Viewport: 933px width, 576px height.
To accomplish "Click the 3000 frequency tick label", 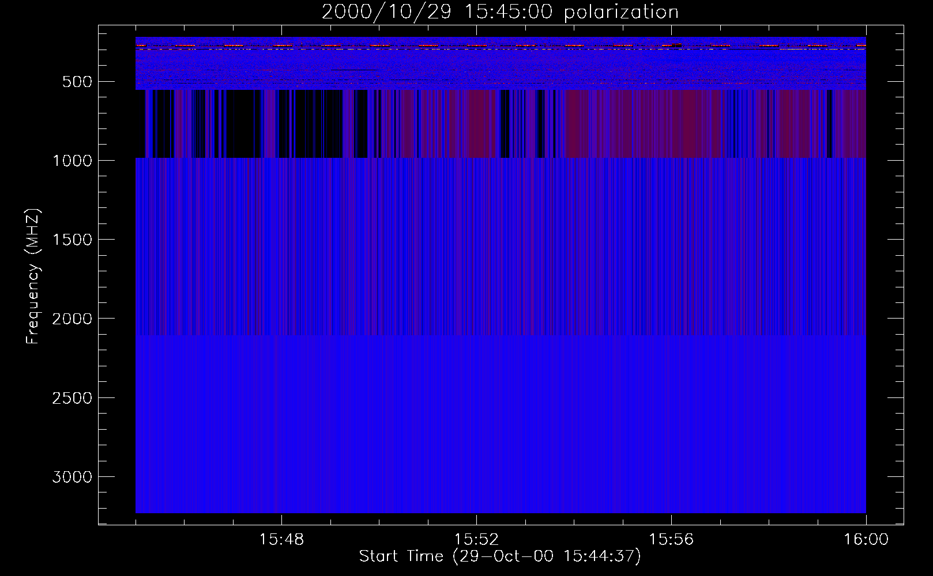I will tap(72, 477).
